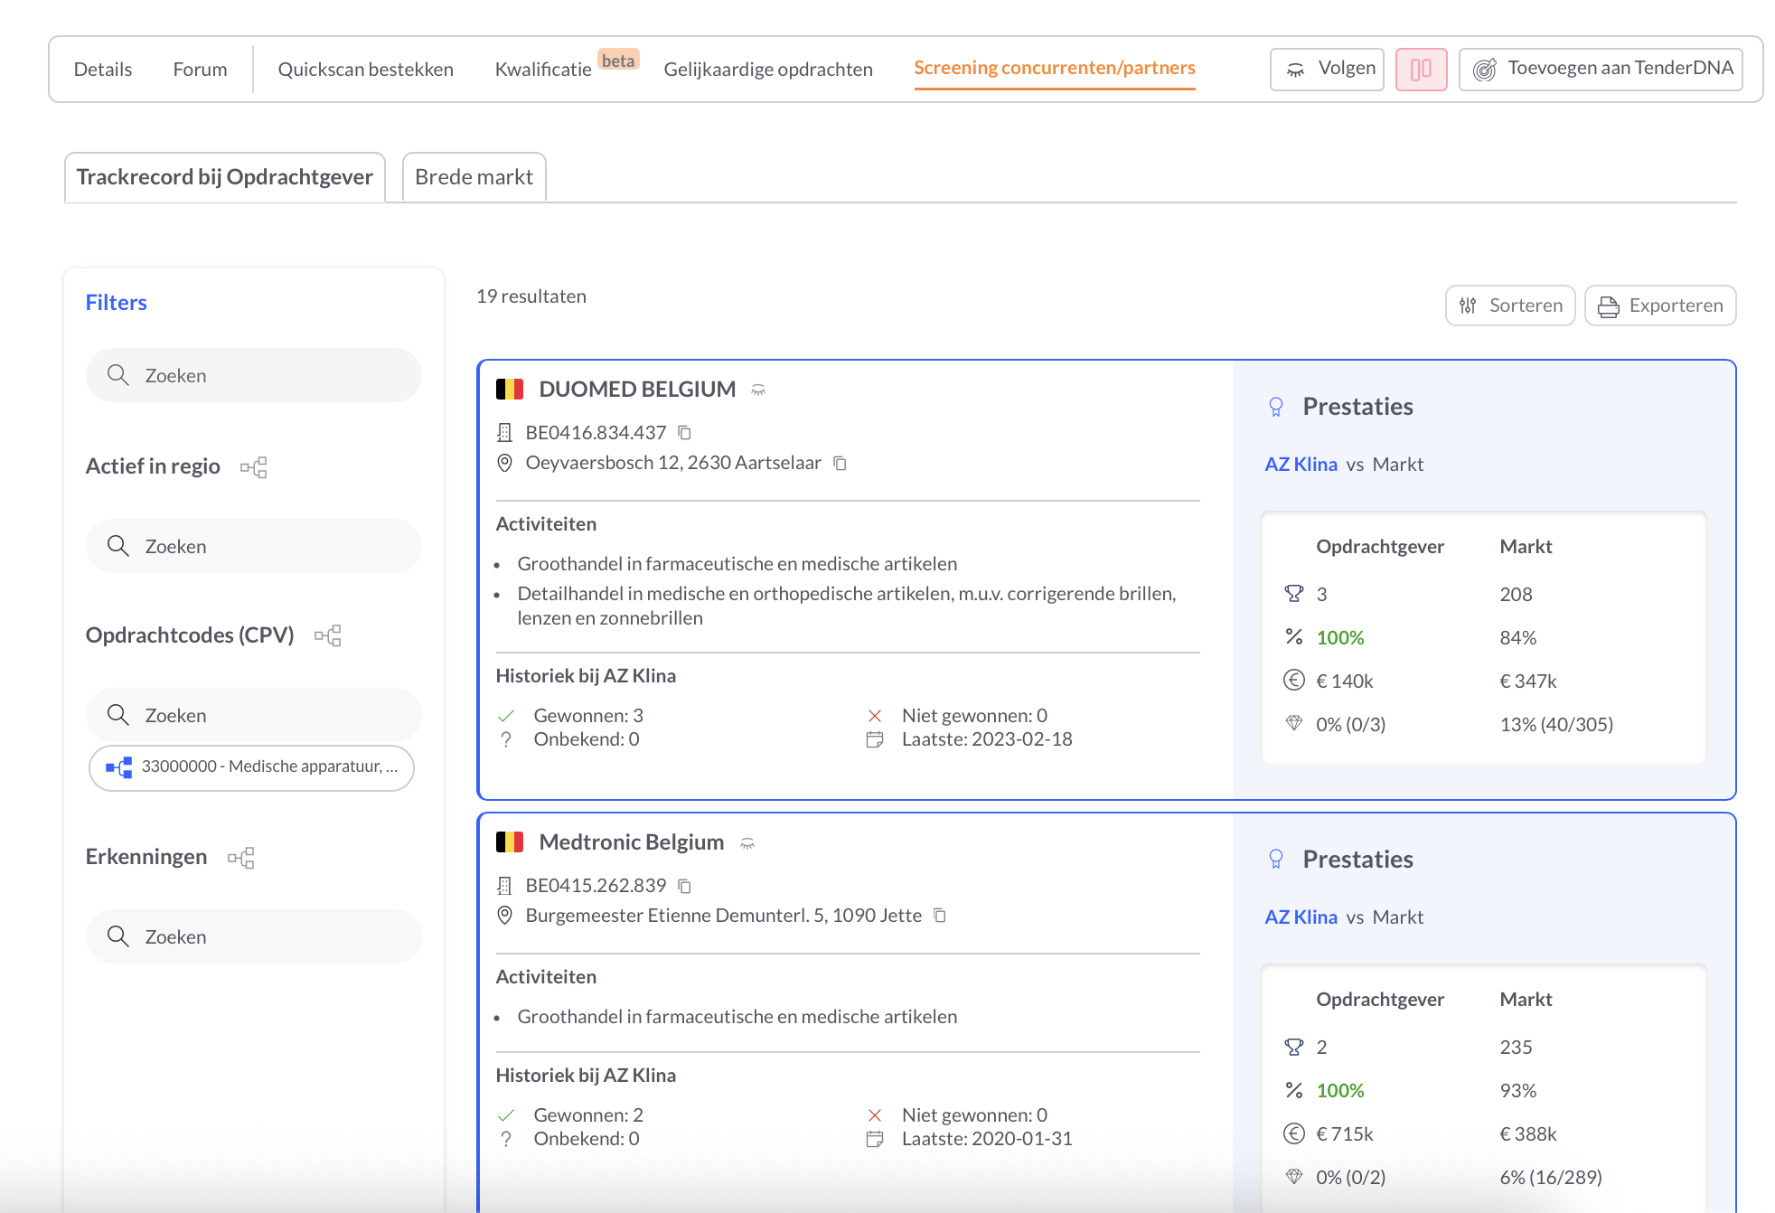Click the magnifier icon in the Filters search box
Screen dimensions: 1775x1213
(x=118, y=374)
